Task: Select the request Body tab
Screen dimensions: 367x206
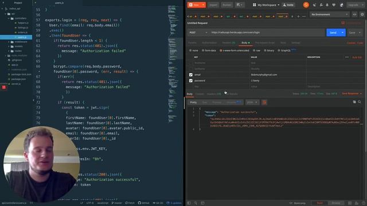Action: [245, 43]
